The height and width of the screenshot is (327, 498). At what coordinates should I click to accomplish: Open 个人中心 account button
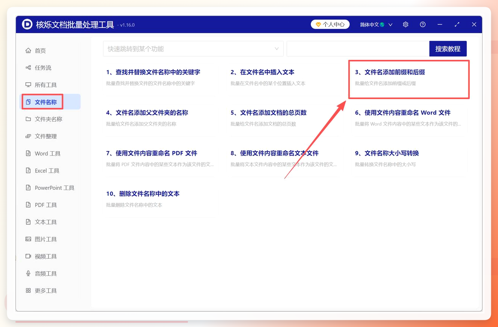330,24
